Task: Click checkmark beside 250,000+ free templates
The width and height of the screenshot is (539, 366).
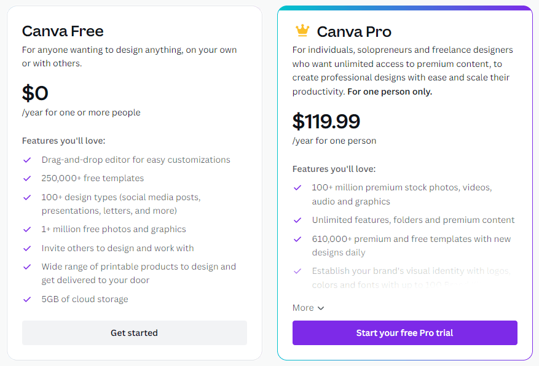Action: (x=27, y=179)
